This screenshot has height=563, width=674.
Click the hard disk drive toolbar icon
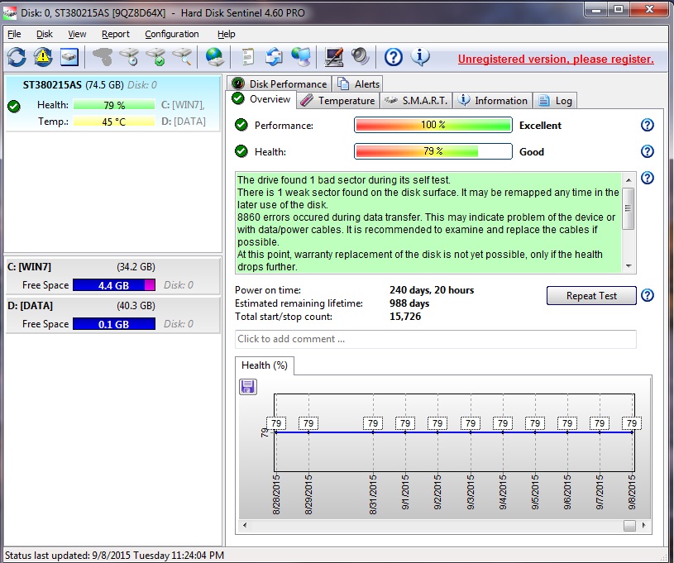click(69, 57)
